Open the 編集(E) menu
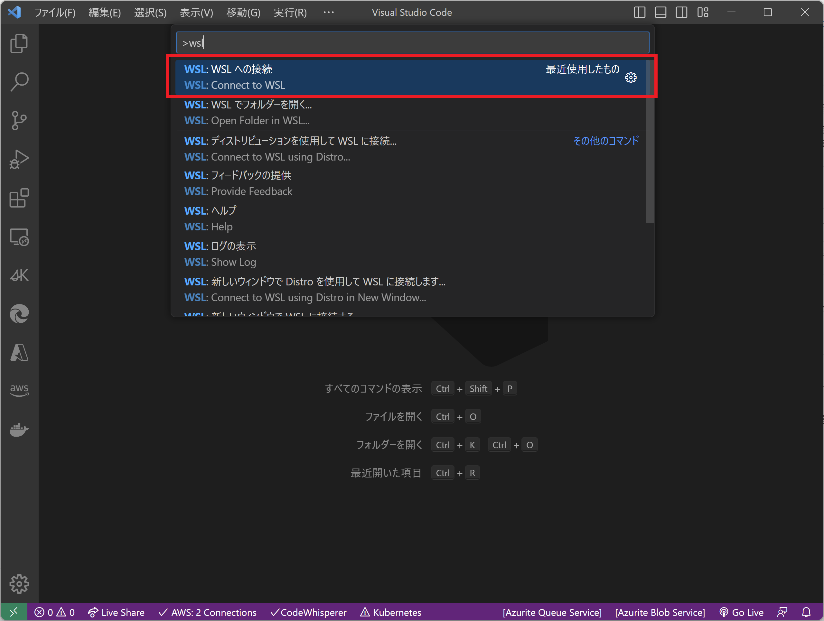824x621 pixels. (x=105, y=12)
